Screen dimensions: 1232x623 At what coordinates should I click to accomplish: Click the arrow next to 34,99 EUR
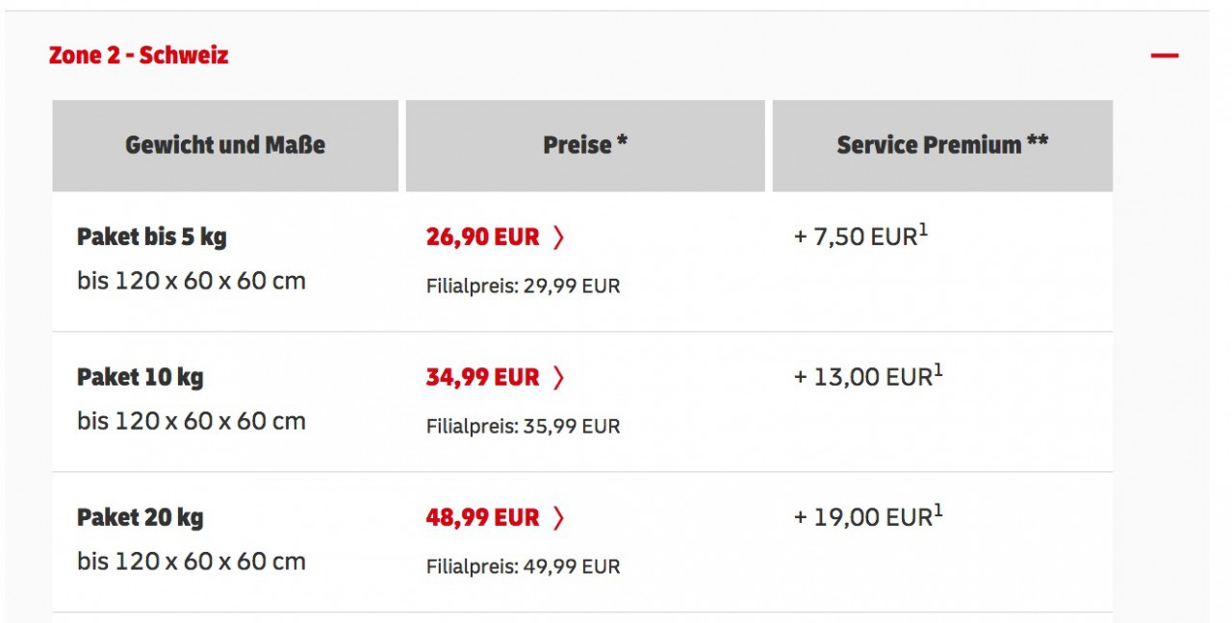pyautogui.click(x=558, y=378)
